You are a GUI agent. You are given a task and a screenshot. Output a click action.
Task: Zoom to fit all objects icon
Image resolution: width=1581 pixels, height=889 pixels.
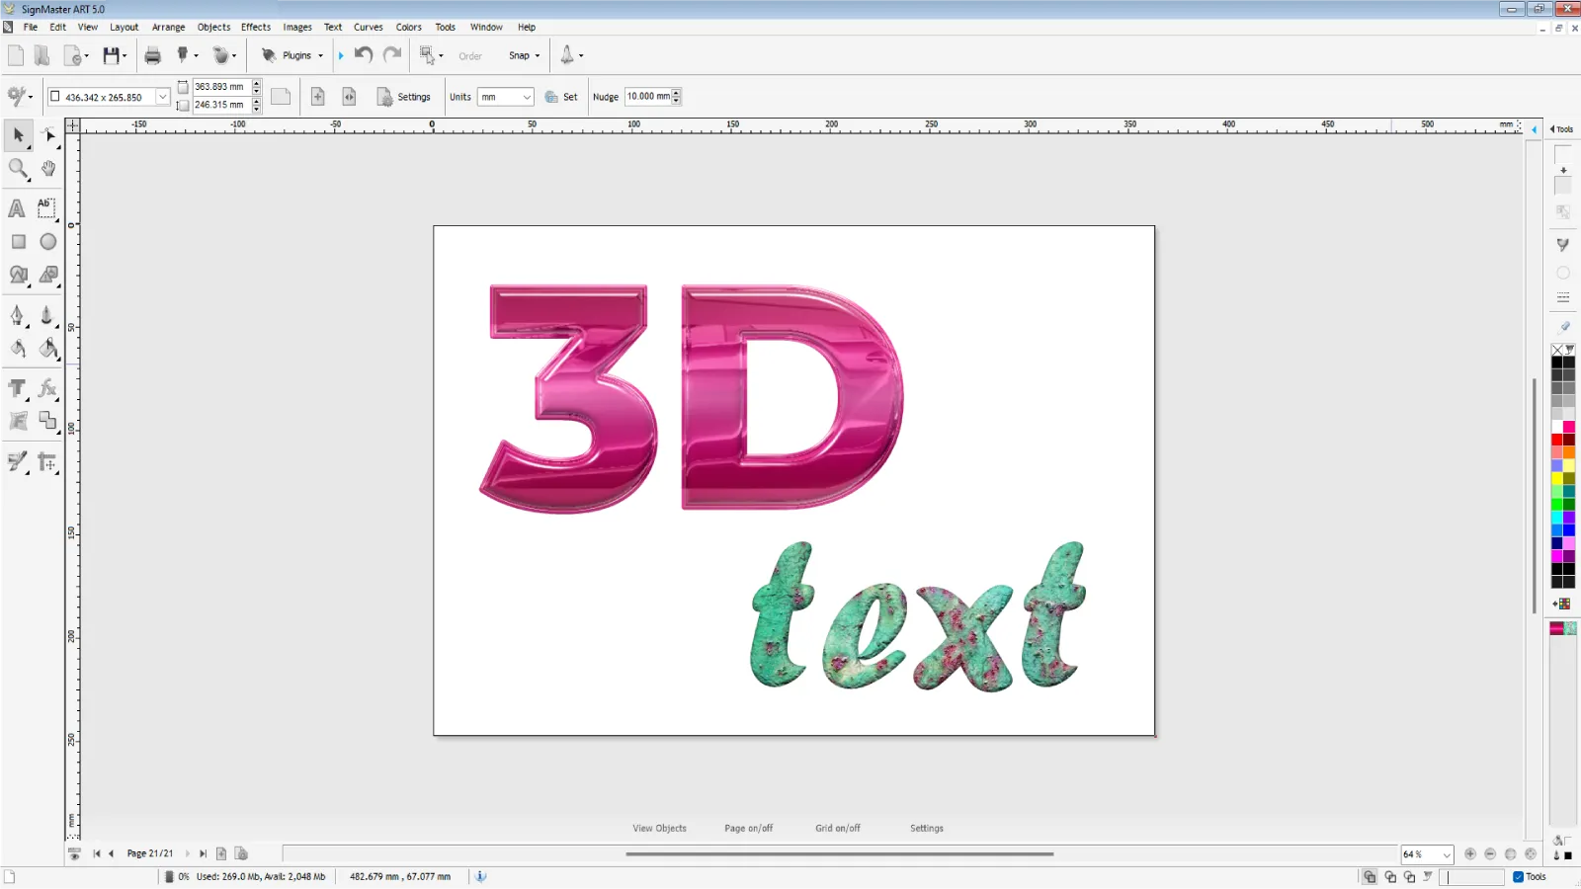[1531, 853]
